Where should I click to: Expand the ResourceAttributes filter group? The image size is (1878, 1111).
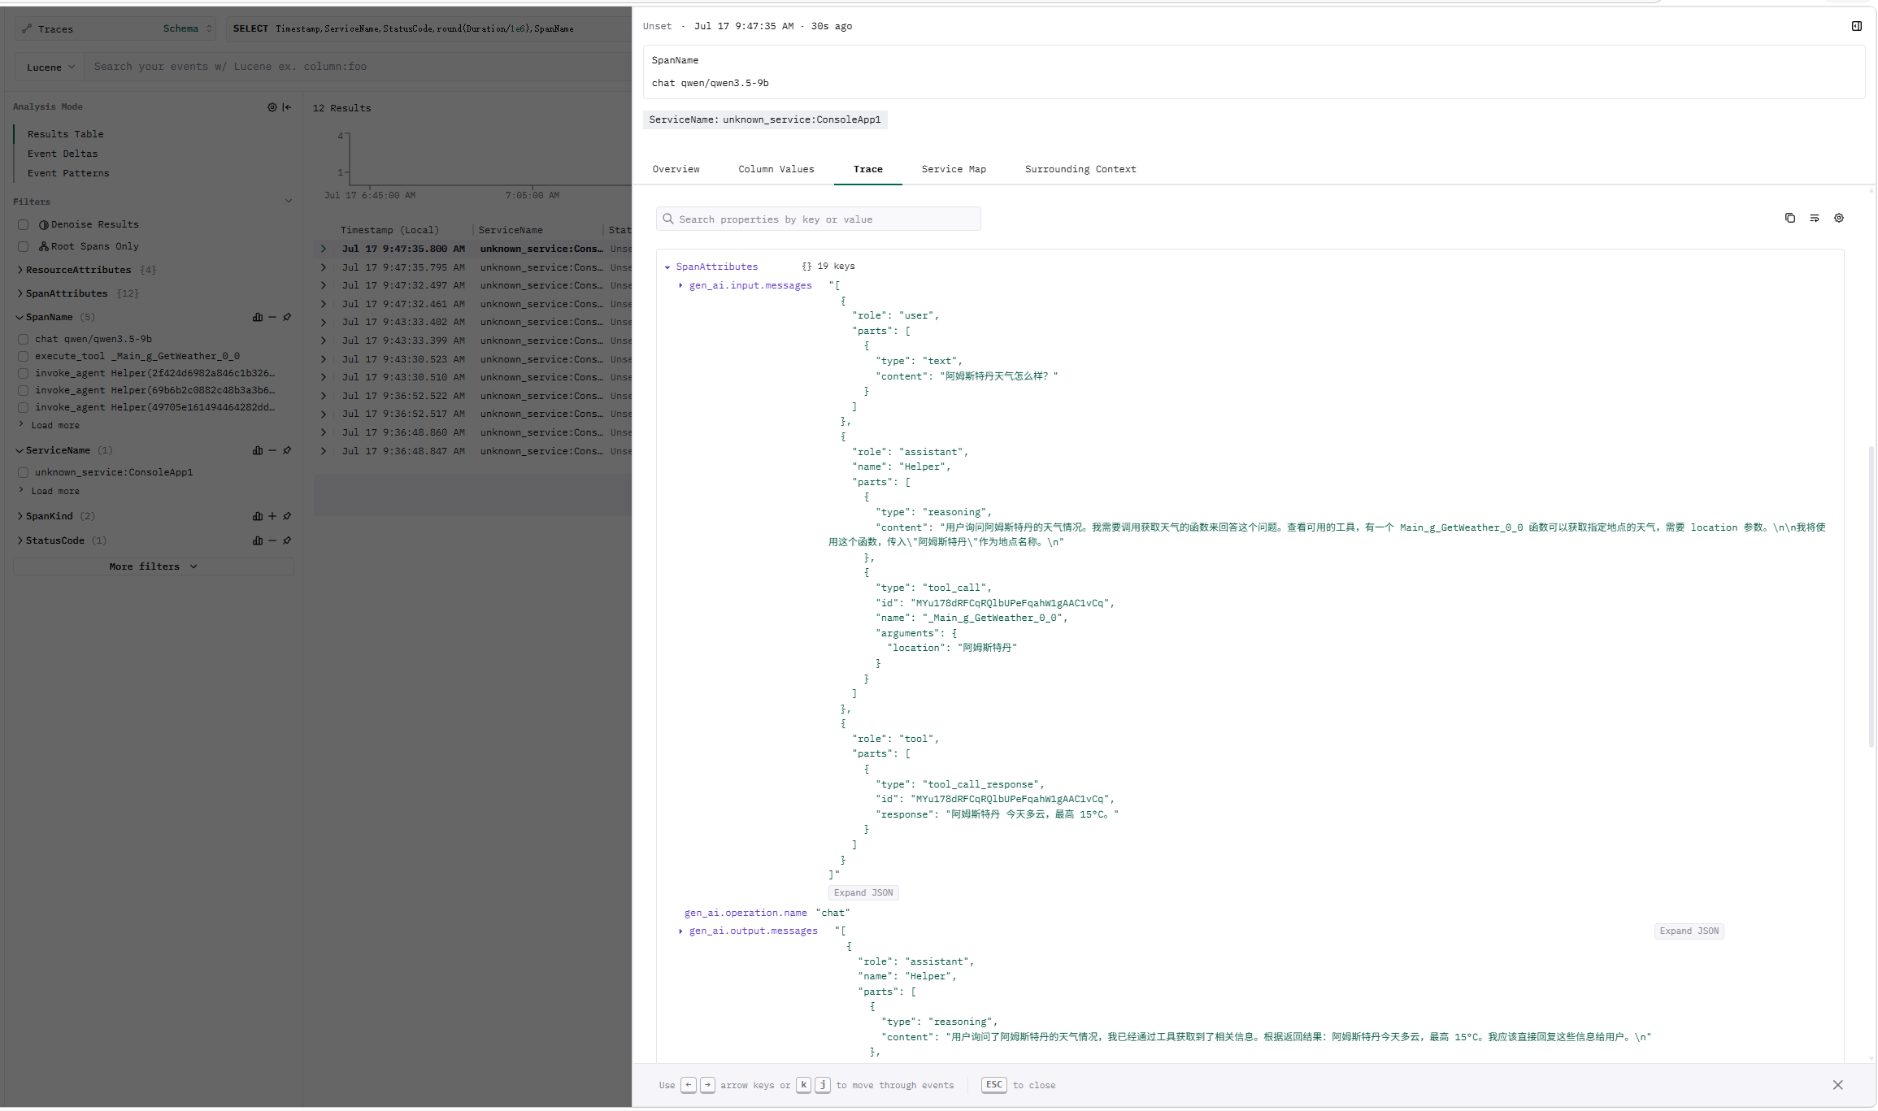20,270
